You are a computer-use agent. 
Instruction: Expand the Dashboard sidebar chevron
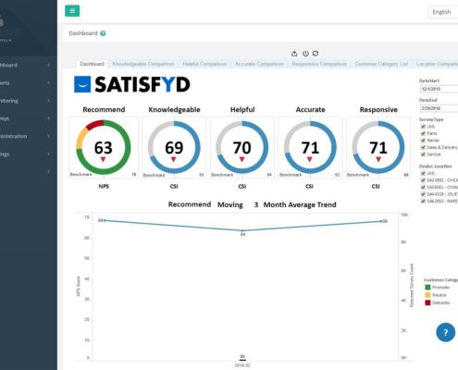[49, 65]
